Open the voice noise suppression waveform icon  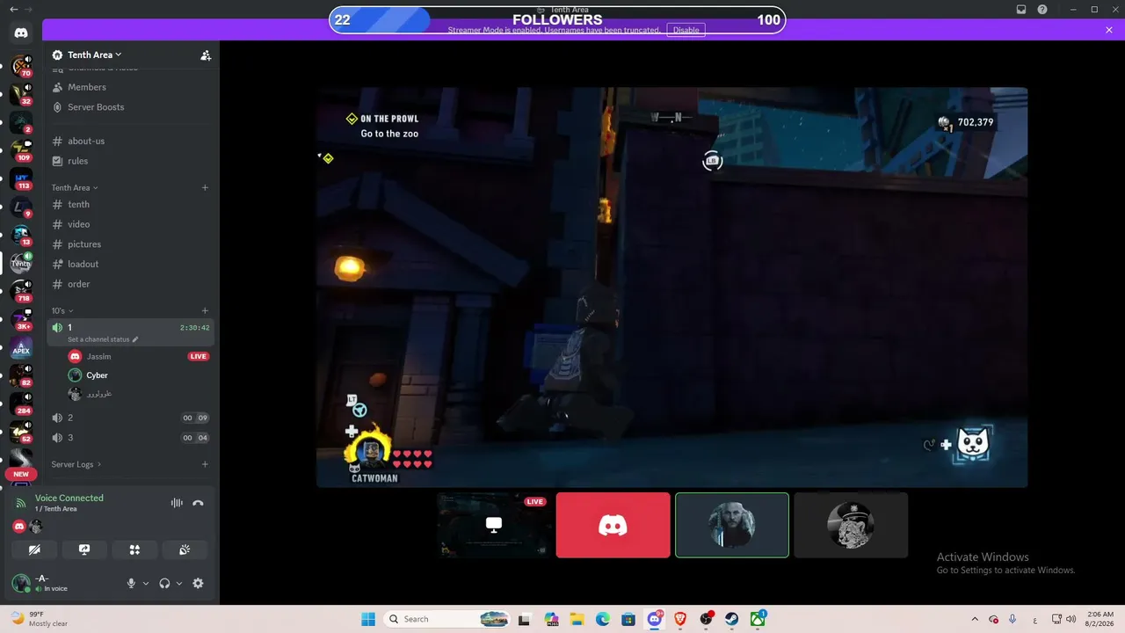coord(177,503)
